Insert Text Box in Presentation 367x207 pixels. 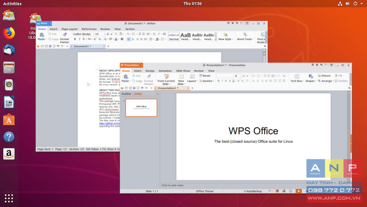coord(297,78)
